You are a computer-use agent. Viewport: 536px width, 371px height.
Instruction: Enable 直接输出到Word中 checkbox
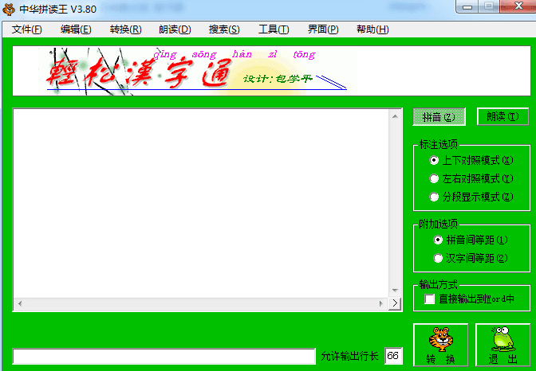pyautogui.click(x=469, y=299)
